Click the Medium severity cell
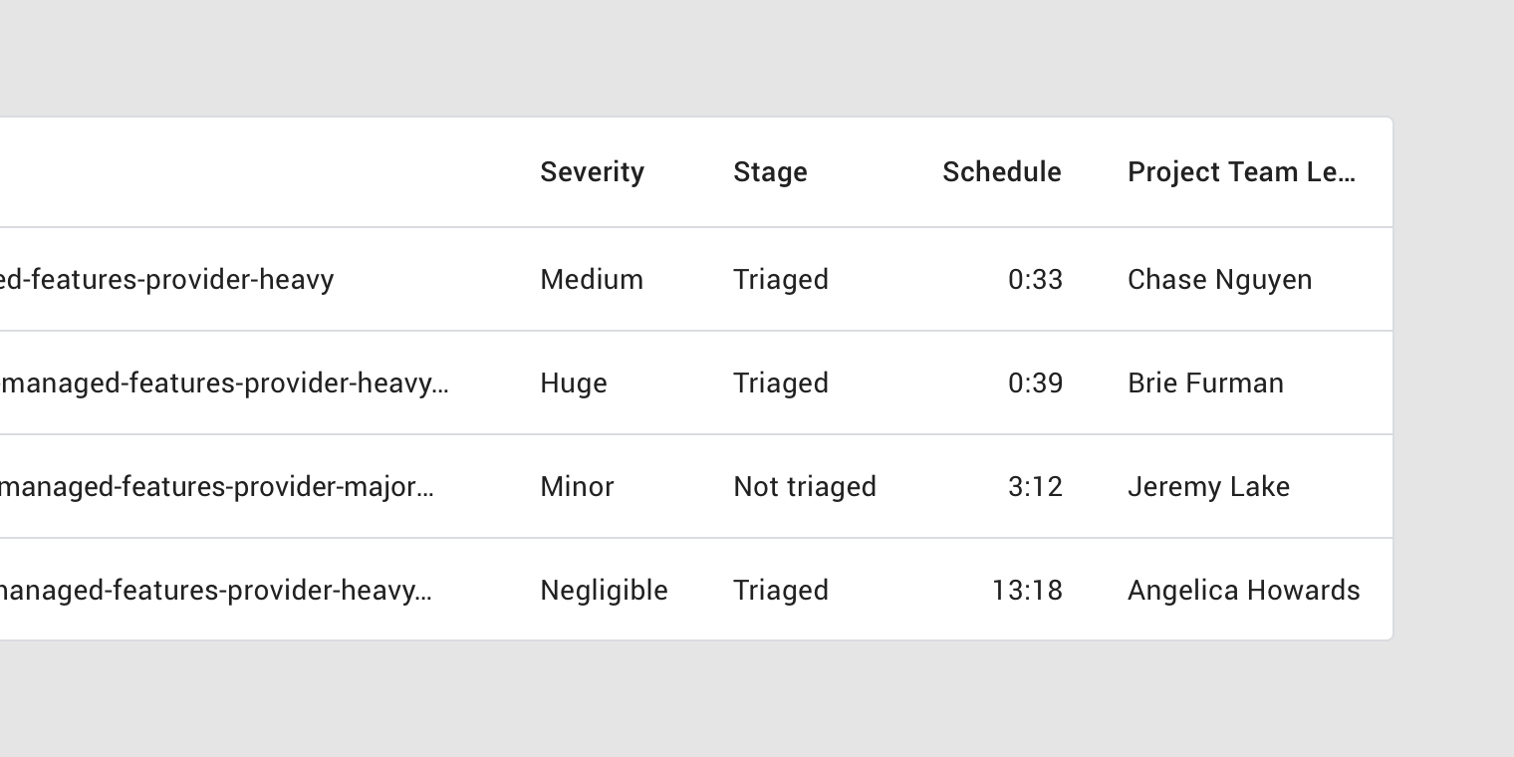 click(x=592, y=280)
